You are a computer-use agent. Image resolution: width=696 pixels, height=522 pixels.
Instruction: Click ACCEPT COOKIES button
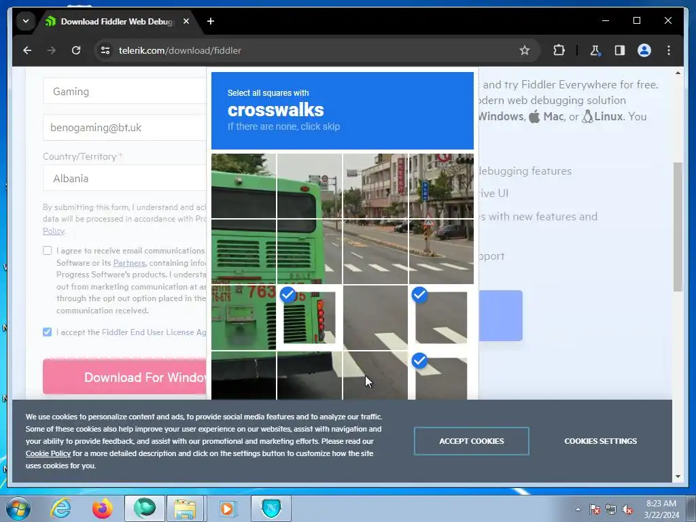pos(472,441)
